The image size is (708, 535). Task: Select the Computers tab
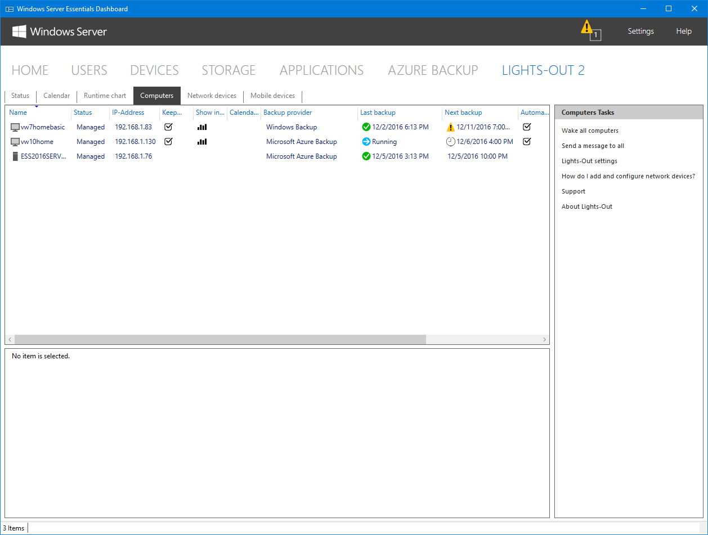(157, 96)
